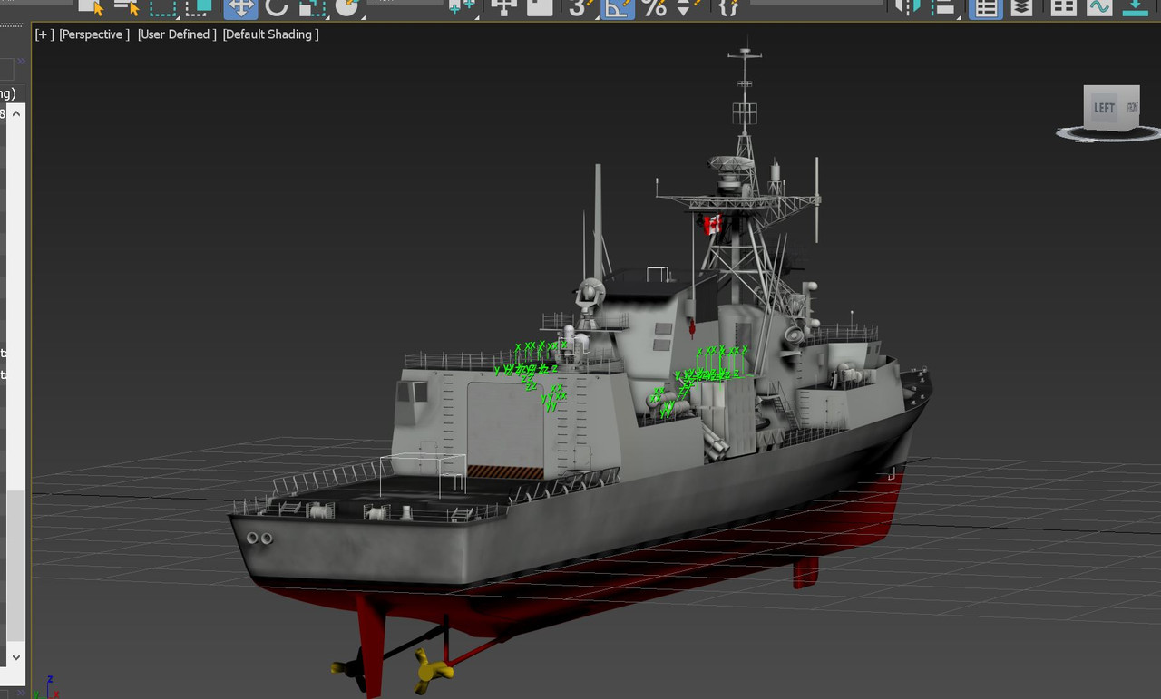Open the Perspective viewport label menu
Image resolution: width=1161 pixels, height=699 pixels.
coord(93,34)
